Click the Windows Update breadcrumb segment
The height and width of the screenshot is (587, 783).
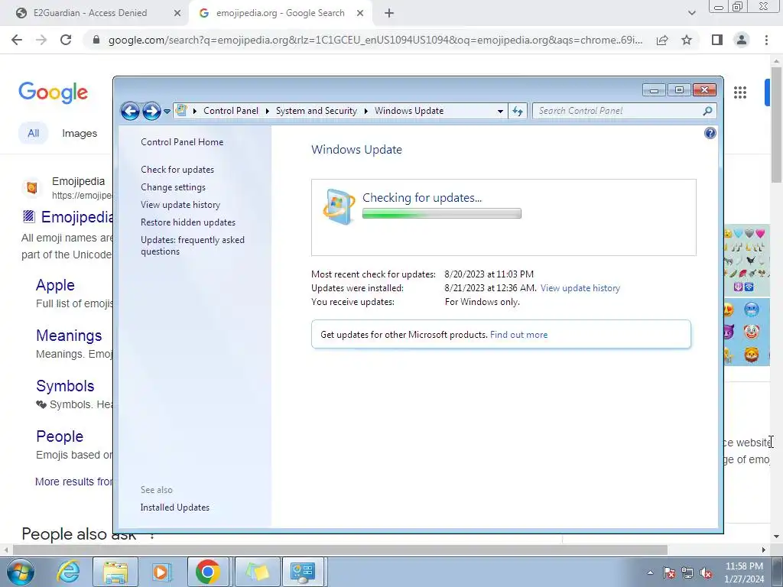409,111
